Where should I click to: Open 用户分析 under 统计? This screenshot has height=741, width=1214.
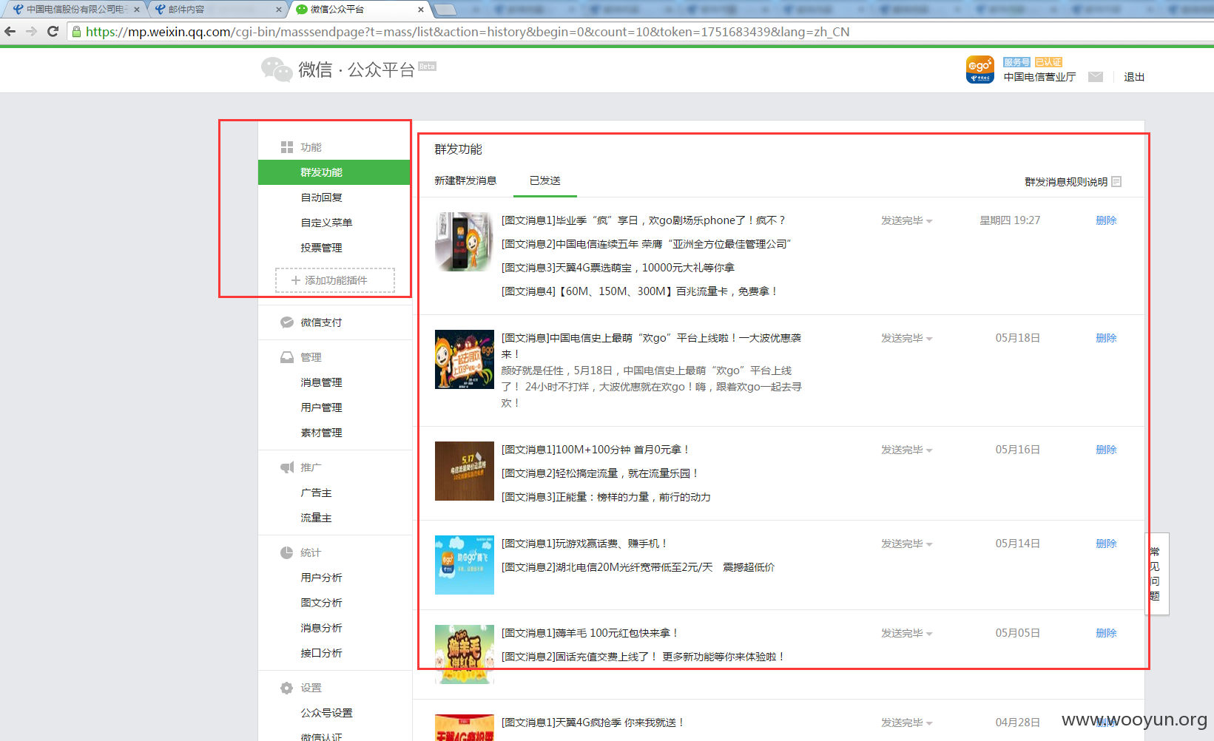pyautogui.click(x=321, y=578)
